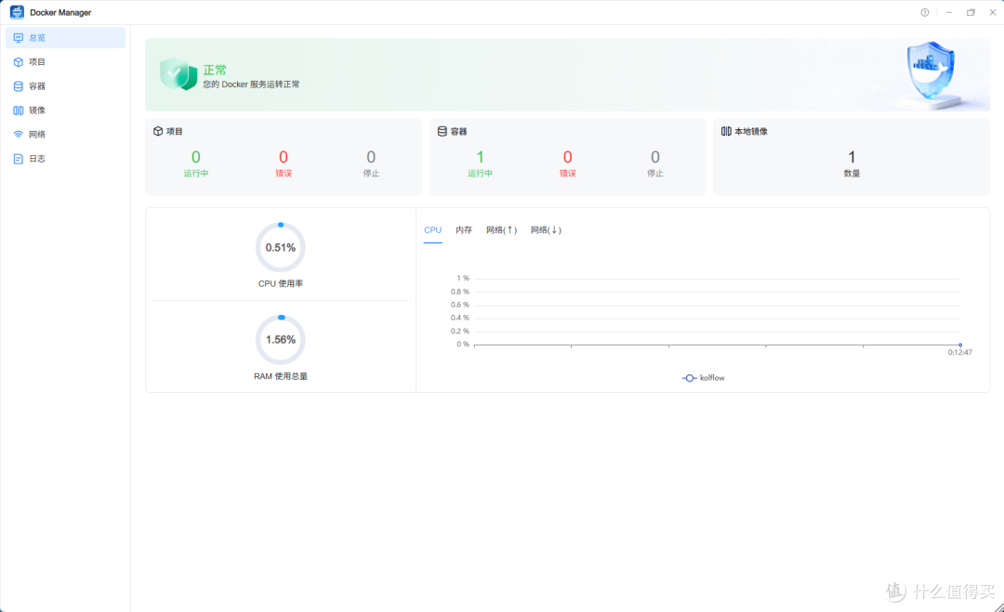Click the document icon beside 日志

click(18, 159)
